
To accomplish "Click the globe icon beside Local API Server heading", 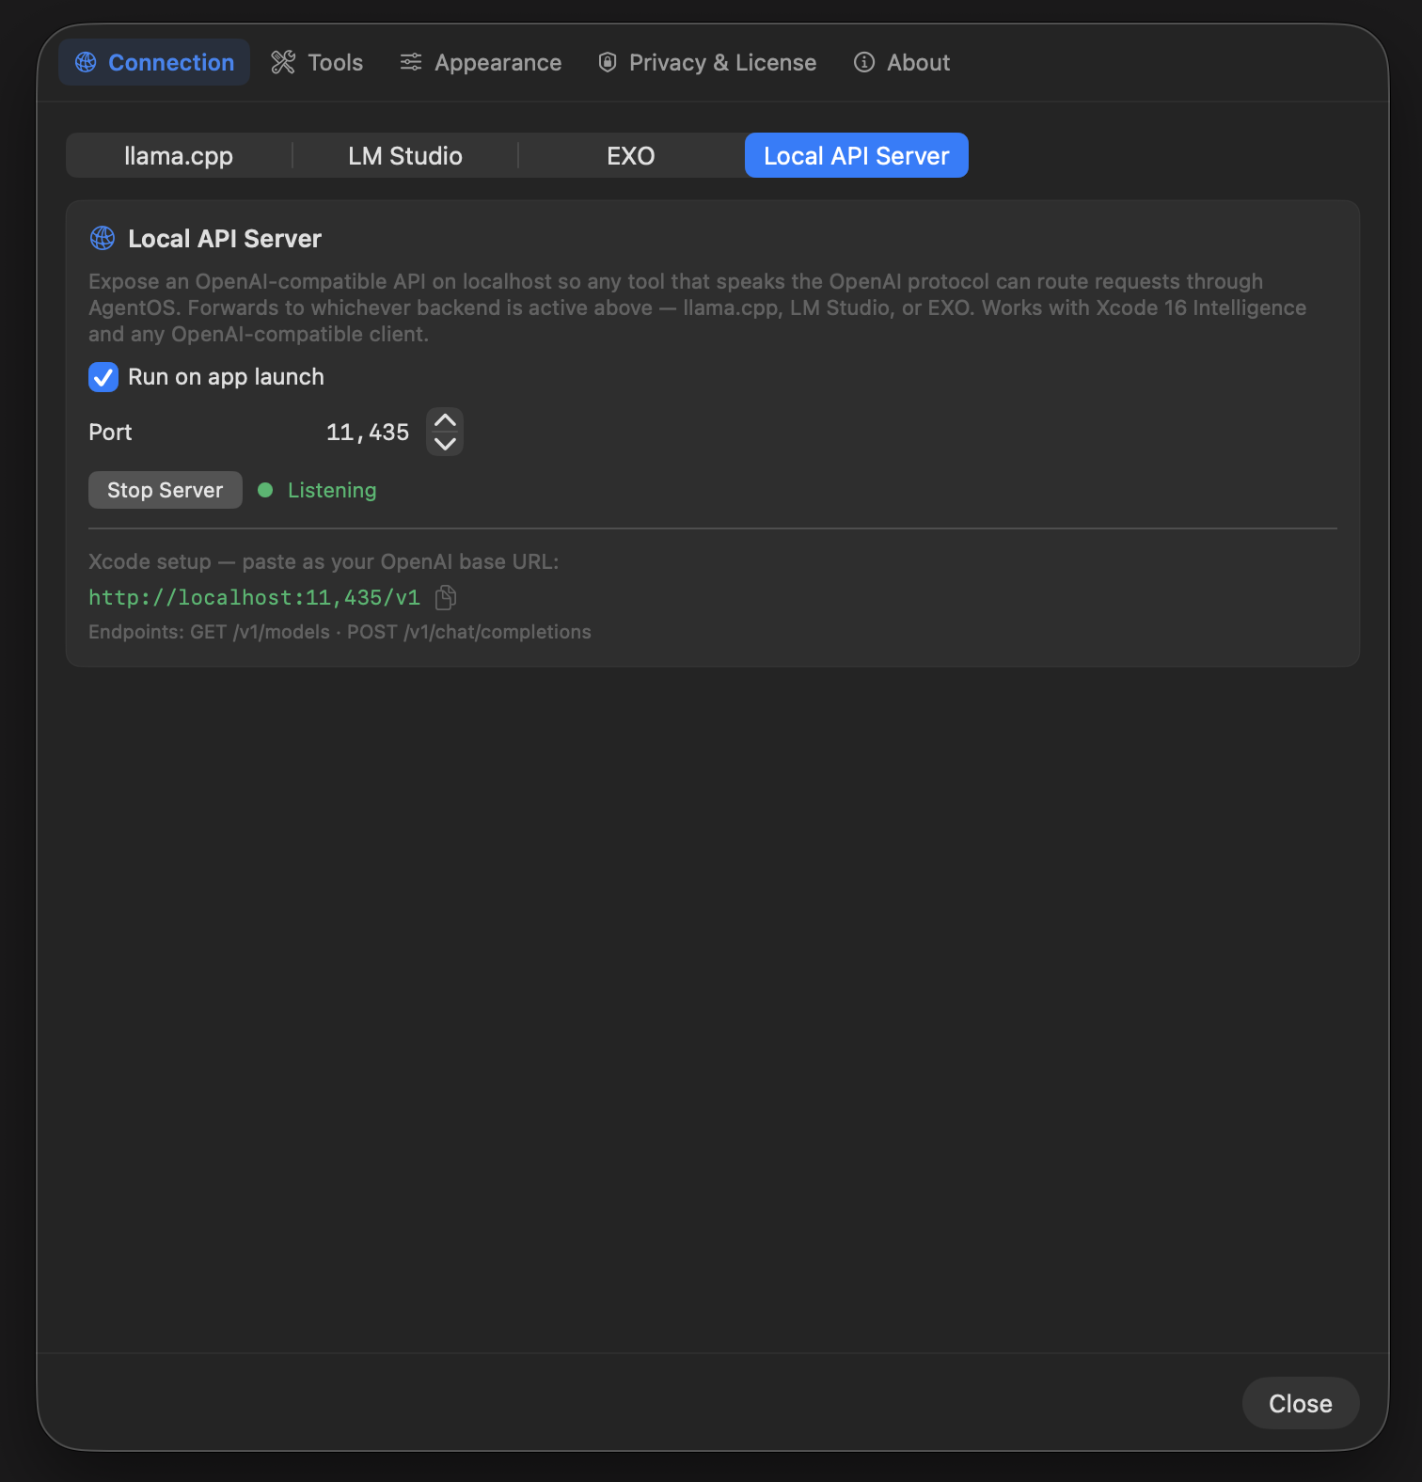I will (x=103, y=238).
